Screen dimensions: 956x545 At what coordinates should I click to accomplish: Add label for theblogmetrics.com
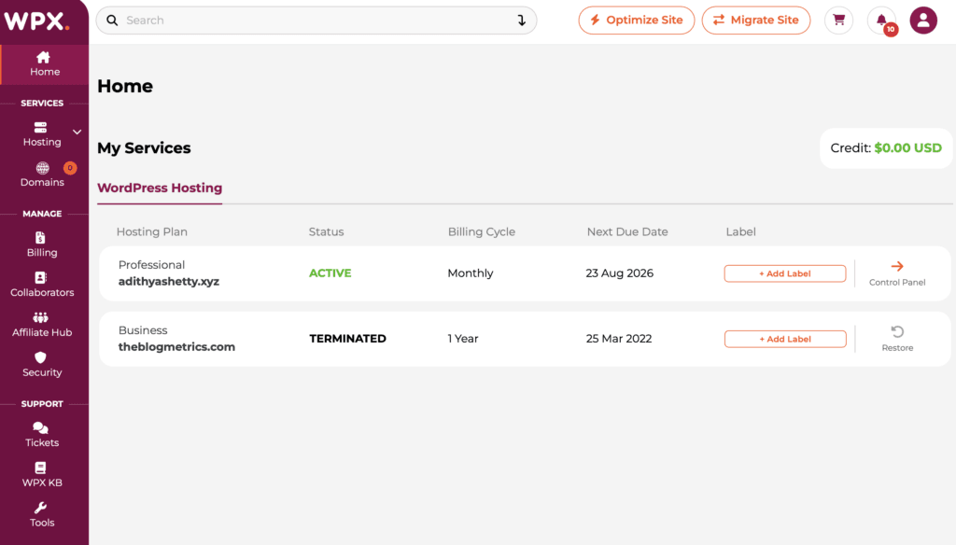click(784, 339)
